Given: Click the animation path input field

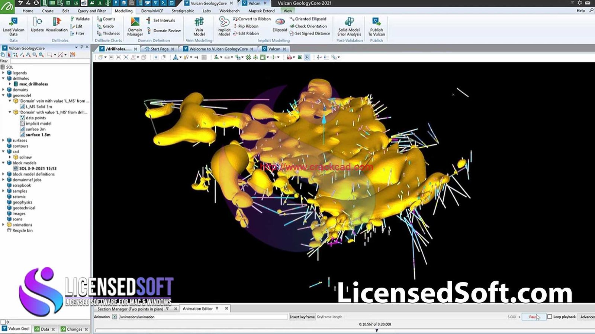Looking at the screenshot, I should click(x=203, y=317).
